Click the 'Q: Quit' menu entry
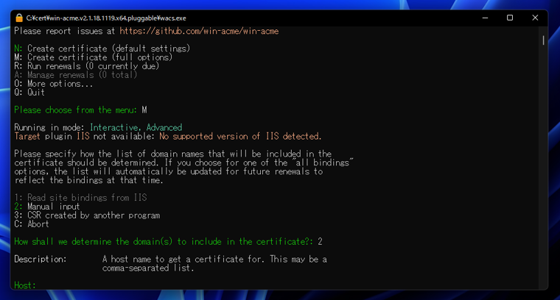Viewport: 560px width, 300px height. [x=29, y=93]
